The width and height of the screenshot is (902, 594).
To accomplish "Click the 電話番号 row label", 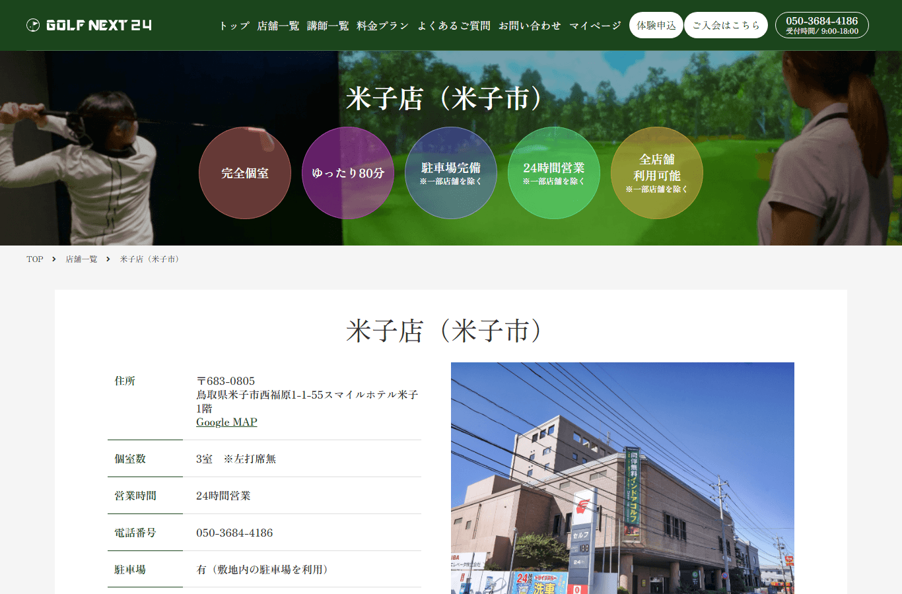I will [135, 533].
